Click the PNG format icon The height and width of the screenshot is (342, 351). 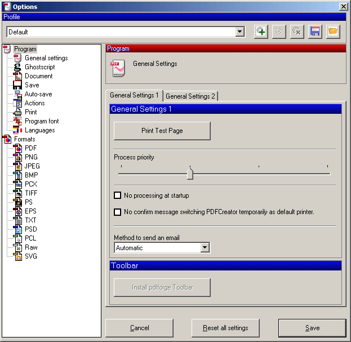[17, 157]
